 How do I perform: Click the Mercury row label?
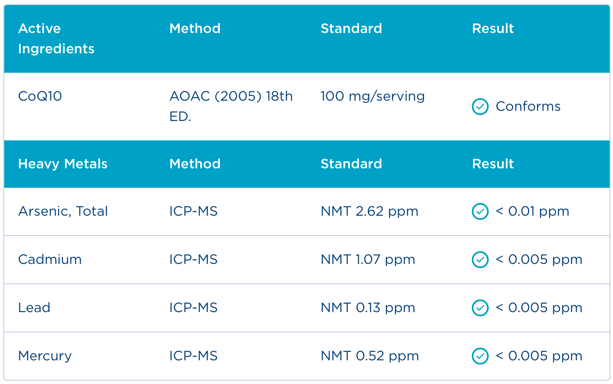pos(45,356)
